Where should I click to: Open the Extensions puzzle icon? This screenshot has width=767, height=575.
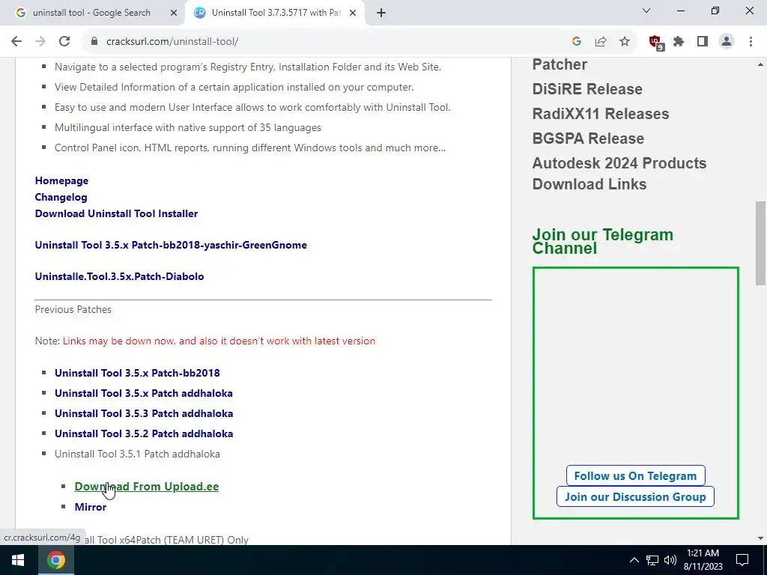[679, 42]
